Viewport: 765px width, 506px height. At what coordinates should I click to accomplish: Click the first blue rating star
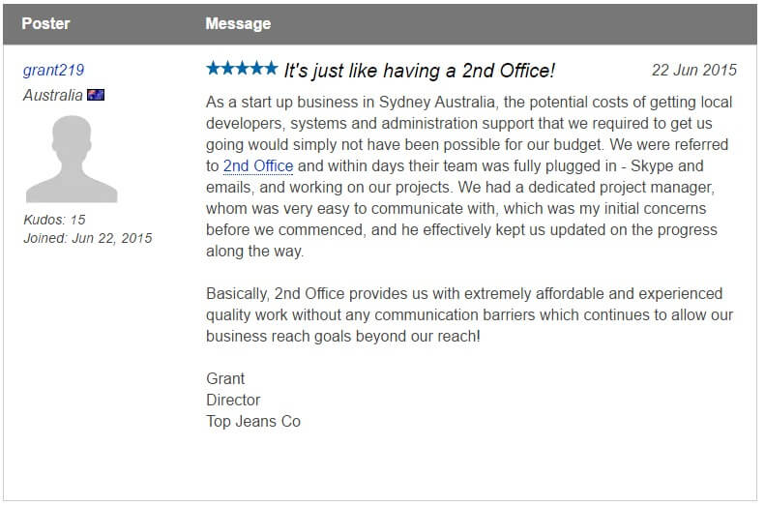(x=214, y=69)
